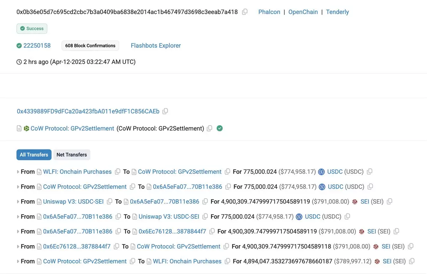
Task: Open SEI token link in CoW-to-WLFI row
Action: click(x=387, y=261)
